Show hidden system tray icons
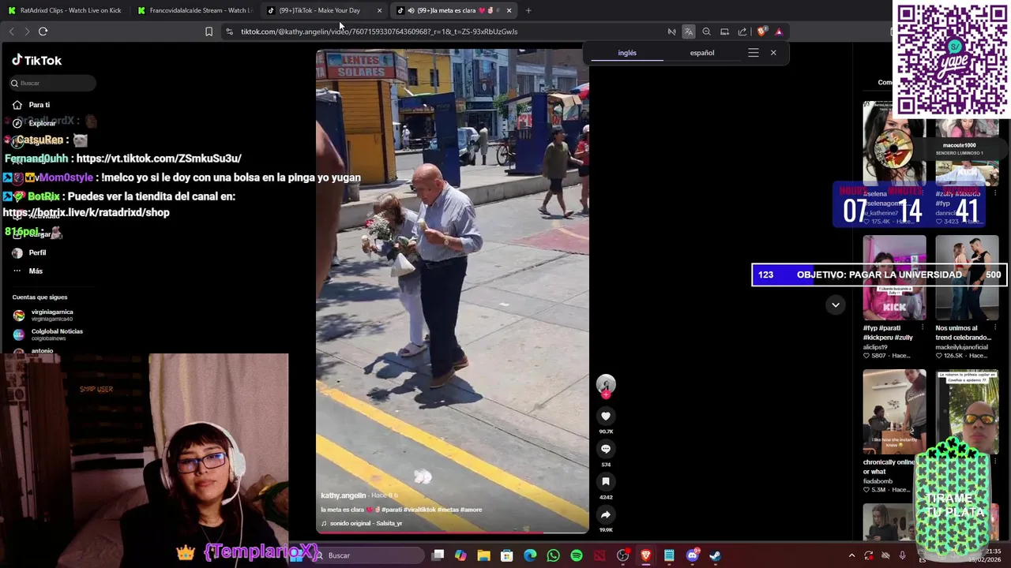The image size is (1011, 568). tap(851, 555)
